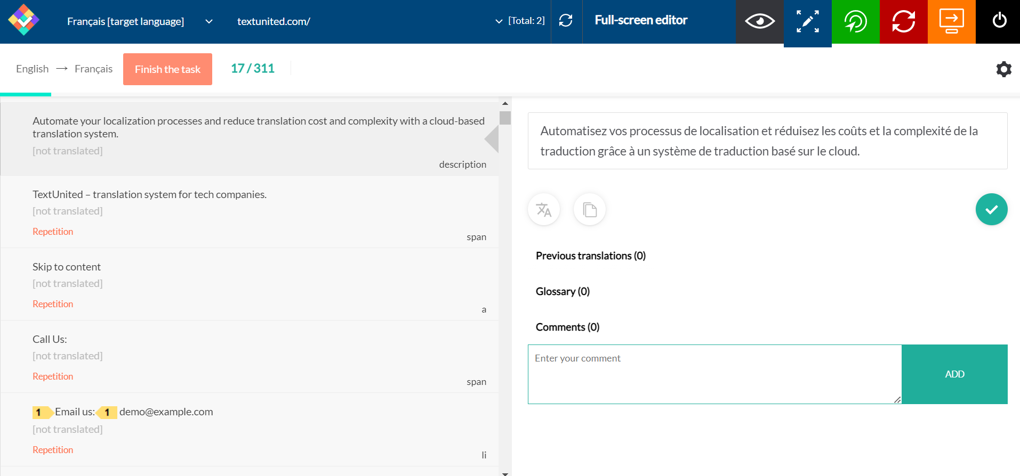Click the Enter your comment field
This screenshot has width=1020, height=476.
tap(714, 374)
